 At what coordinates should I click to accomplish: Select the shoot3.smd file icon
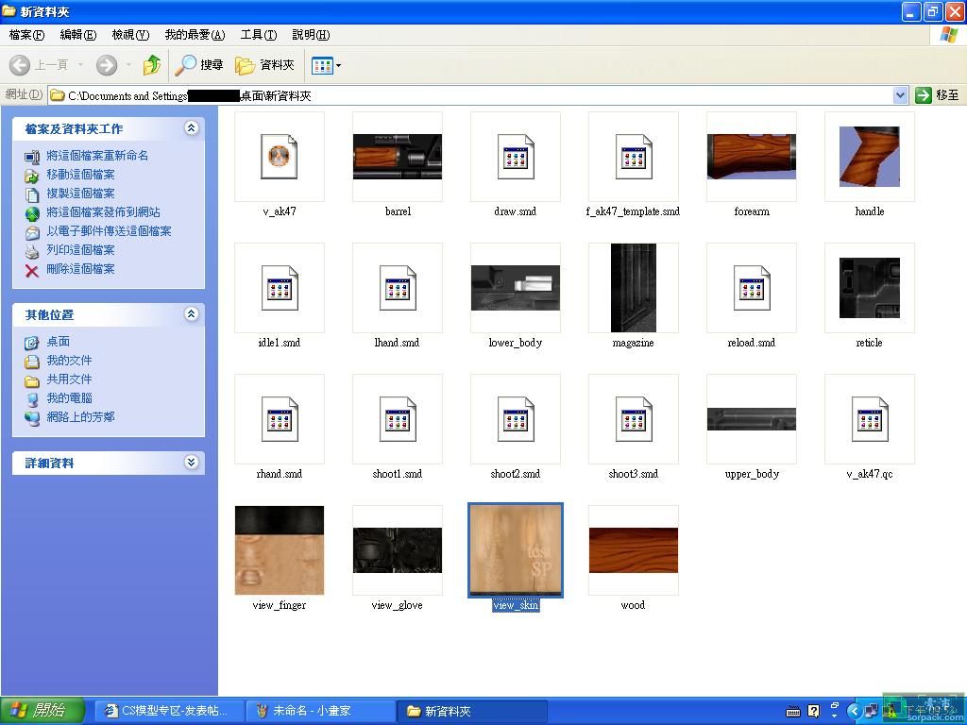click(x=634, y=419)
